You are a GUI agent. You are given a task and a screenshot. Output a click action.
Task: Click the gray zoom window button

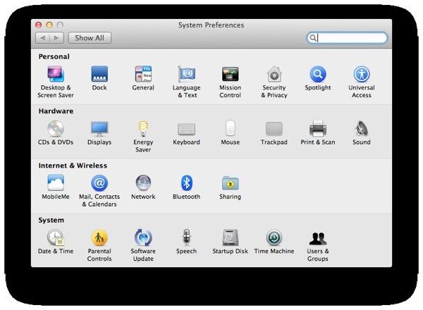(60, 25)
